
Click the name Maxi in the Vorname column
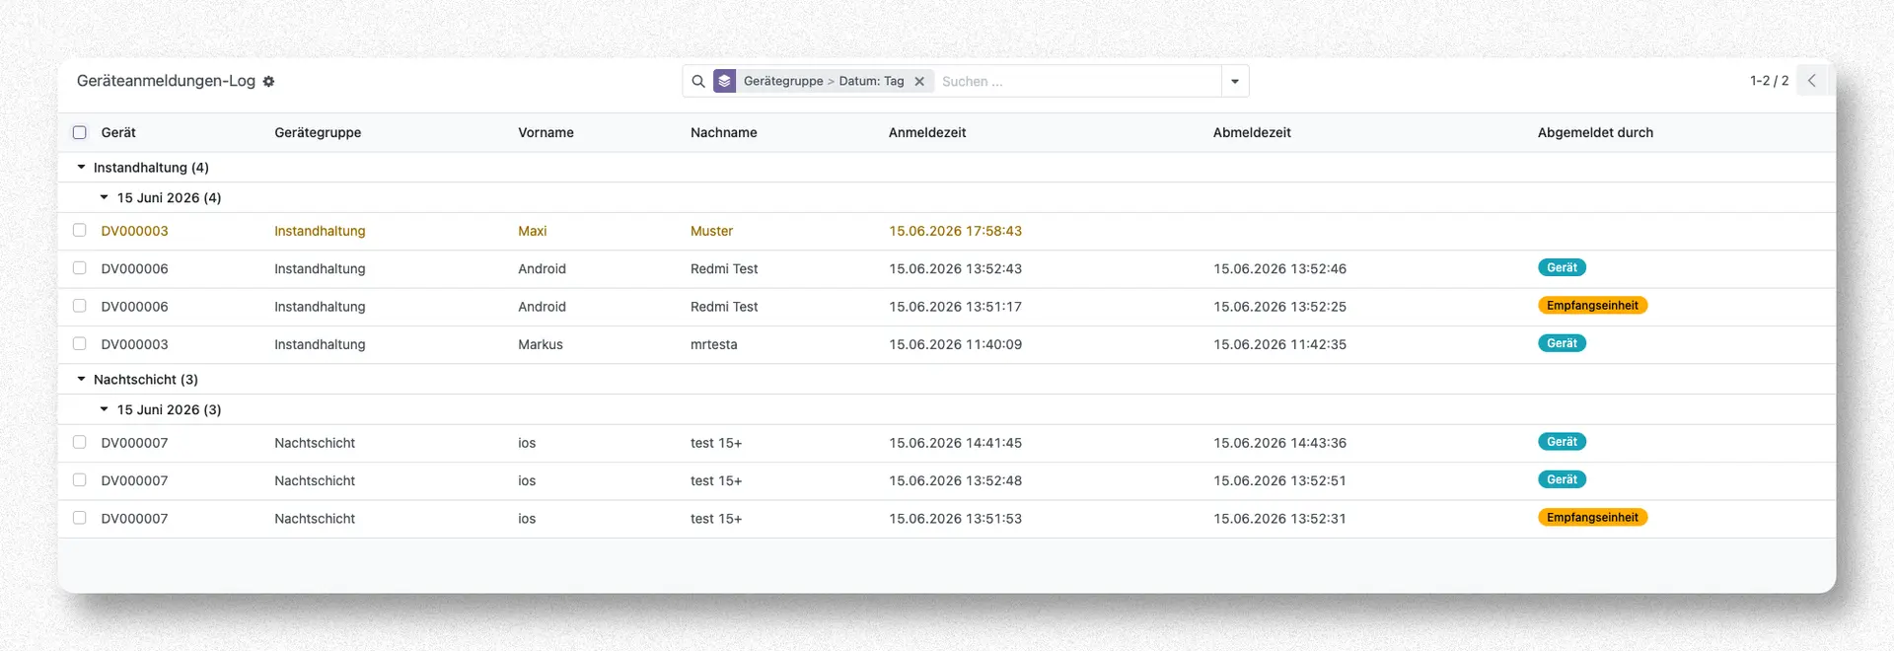(x=533, y=231)
